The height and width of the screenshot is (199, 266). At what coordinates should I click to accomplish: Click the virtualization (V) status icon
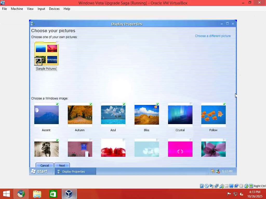(241, 186)
